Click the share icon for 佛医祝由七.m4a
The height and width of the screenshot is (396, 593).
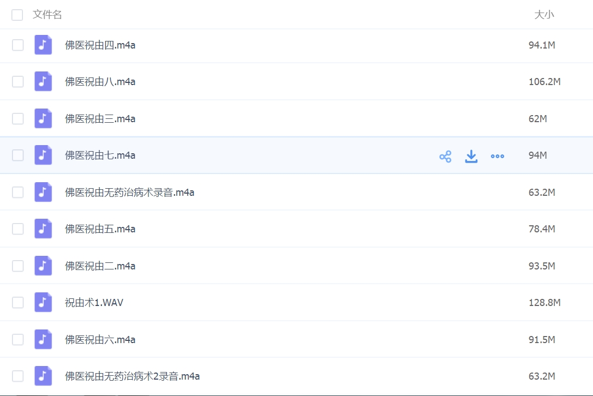point(445,157)
